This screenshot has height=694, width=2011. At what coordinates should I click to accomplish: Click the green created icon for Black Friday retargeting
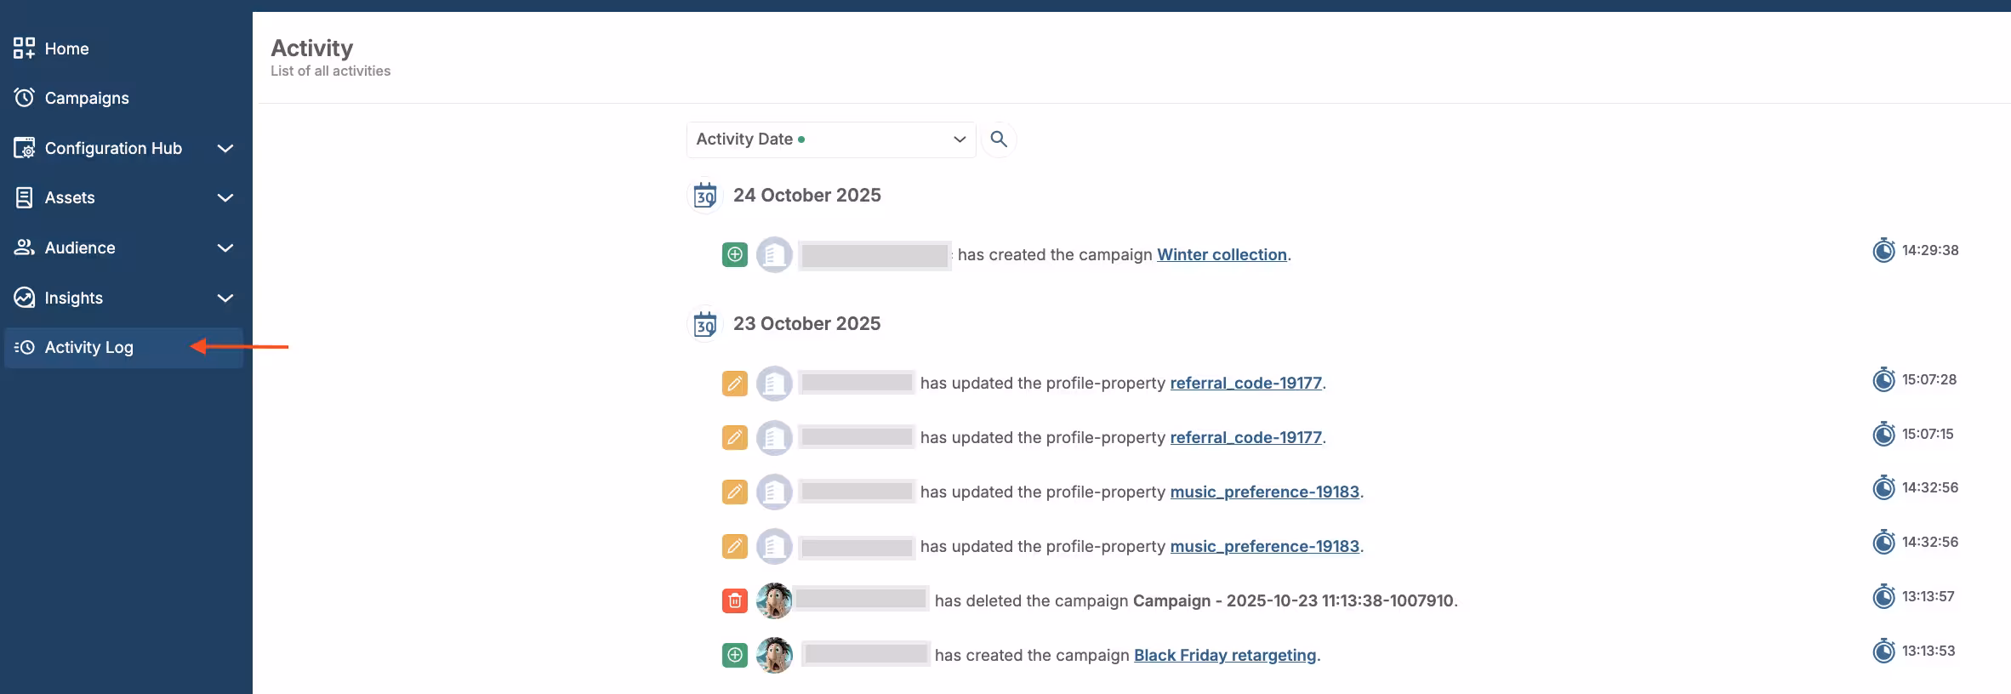tap(735, 655)
